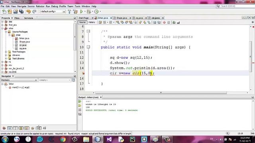This screenshot has height=143, width=255.
Task: Click the Save All toolbar icon
Action: click(21, 12)
